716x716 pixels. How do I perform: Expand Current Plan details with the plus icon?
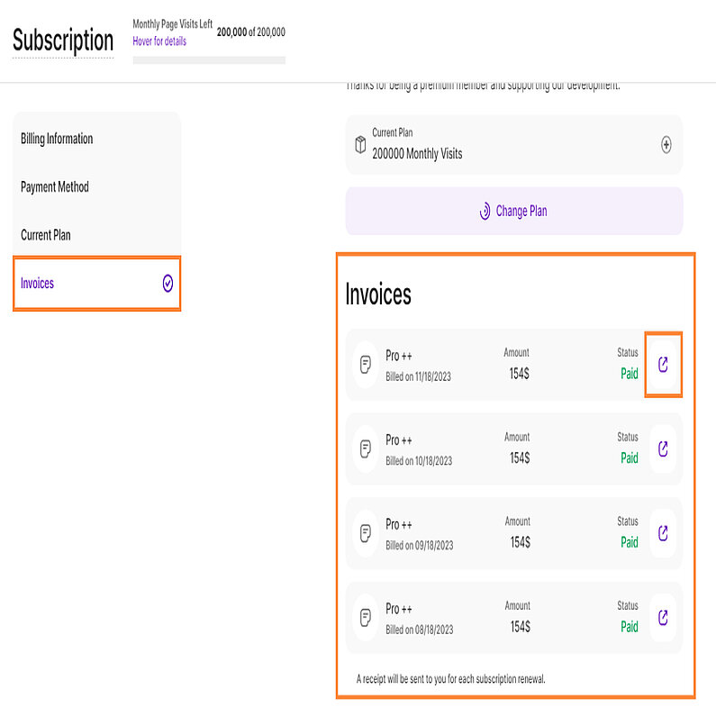coord(666,144)
